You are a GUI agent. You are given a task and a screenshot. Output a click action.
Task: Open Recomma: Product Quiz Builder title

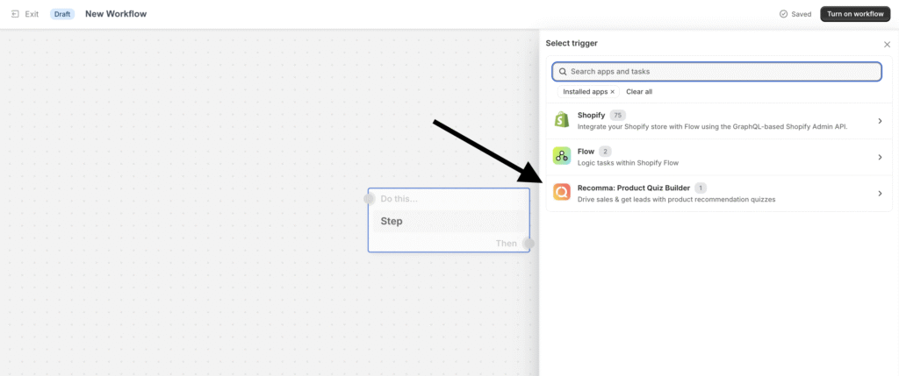pyautogui.click(x=634, y=188)
